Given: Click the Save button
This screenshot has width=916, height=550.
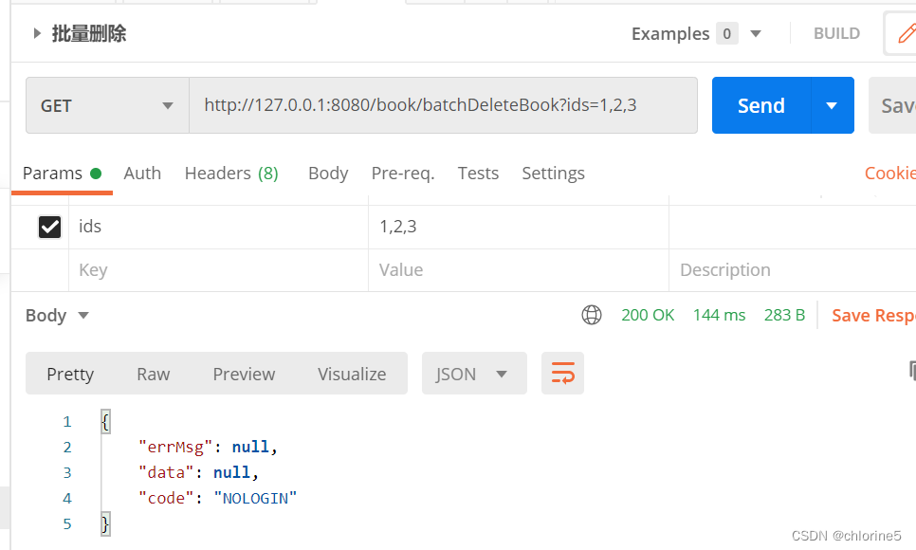Looking at the screenshot, I should click(x=894, y=106).
